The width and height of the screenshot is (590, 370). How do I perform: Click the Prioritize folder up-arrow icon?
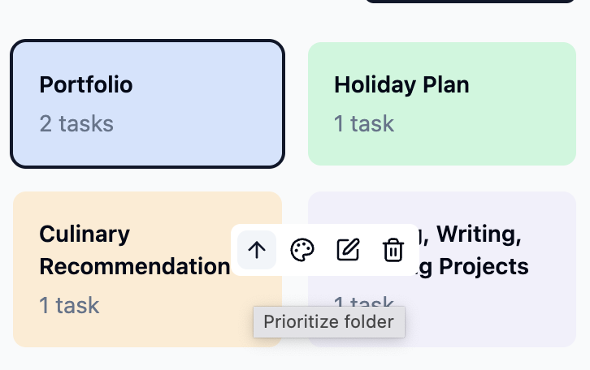pyautogui.click(x=257, y=250)
